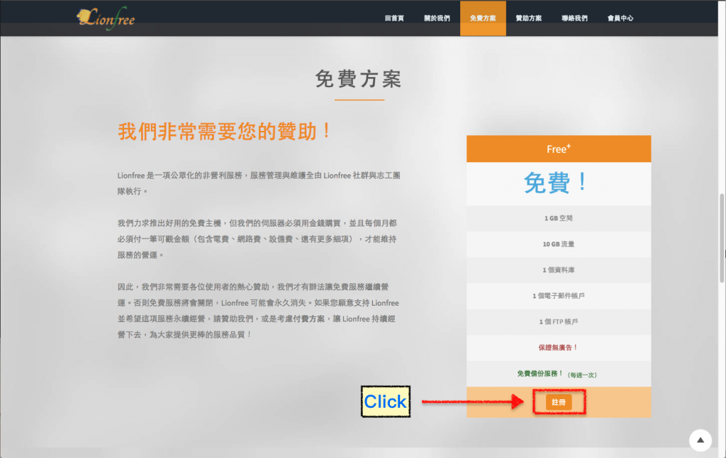726x458 pixels.
Task: Click the Free+ plan header
Action: [559, 149]
